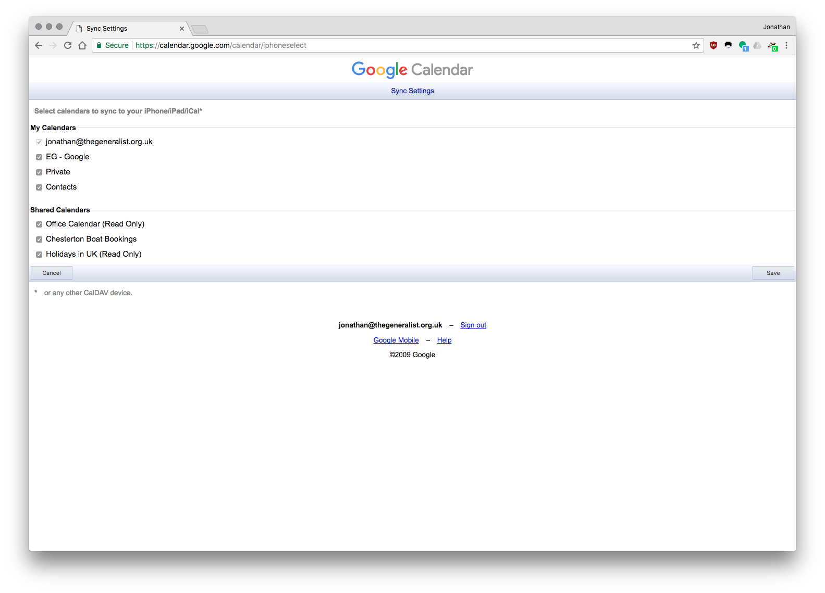Uncheck Holidays in UK (Read Only)

pyautogui.click(x=39, y=255)
